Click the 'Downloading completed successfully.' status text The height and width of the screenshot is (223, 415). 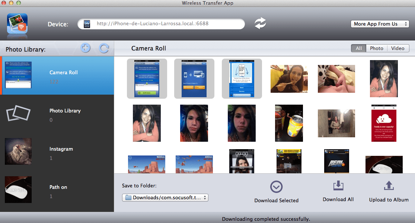coord(266,219)
